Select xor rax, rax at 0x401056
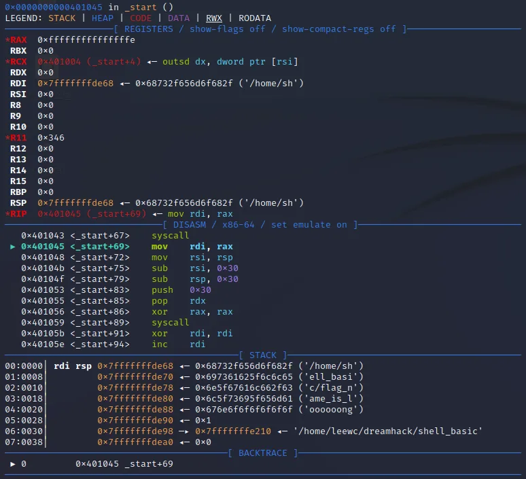The height and width of the screenshot is (479, 526). (127, 312)
